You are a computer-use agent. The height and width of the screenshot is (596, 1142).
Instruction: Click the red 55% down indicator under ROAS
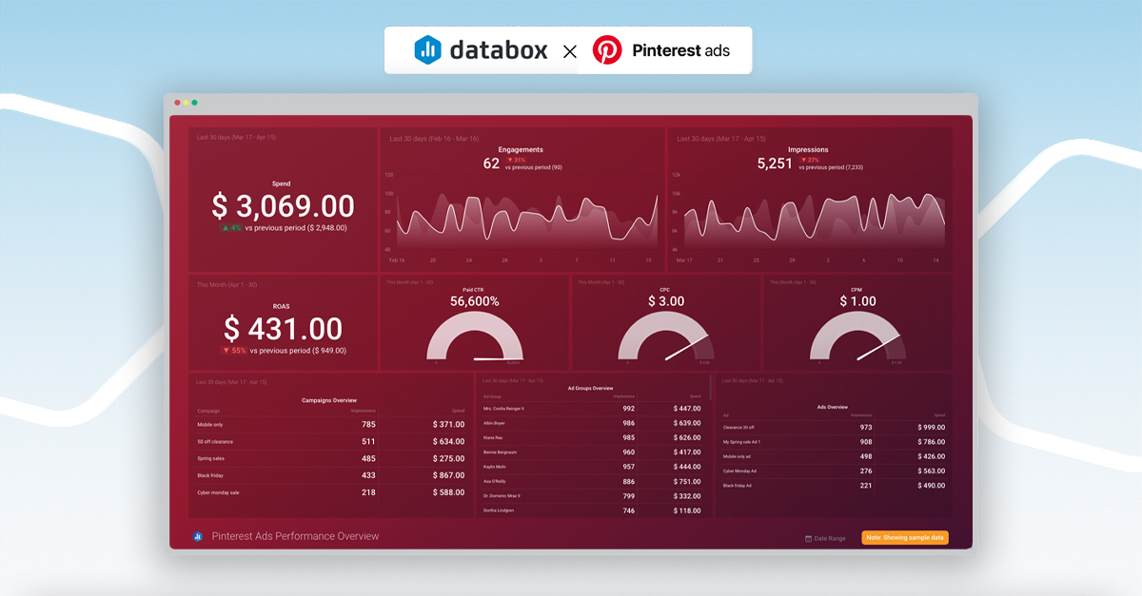233,351
